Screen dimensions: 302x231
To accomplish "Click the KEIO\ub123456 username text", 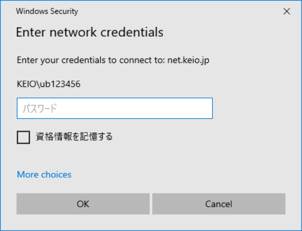I will [x=49, y=84].
